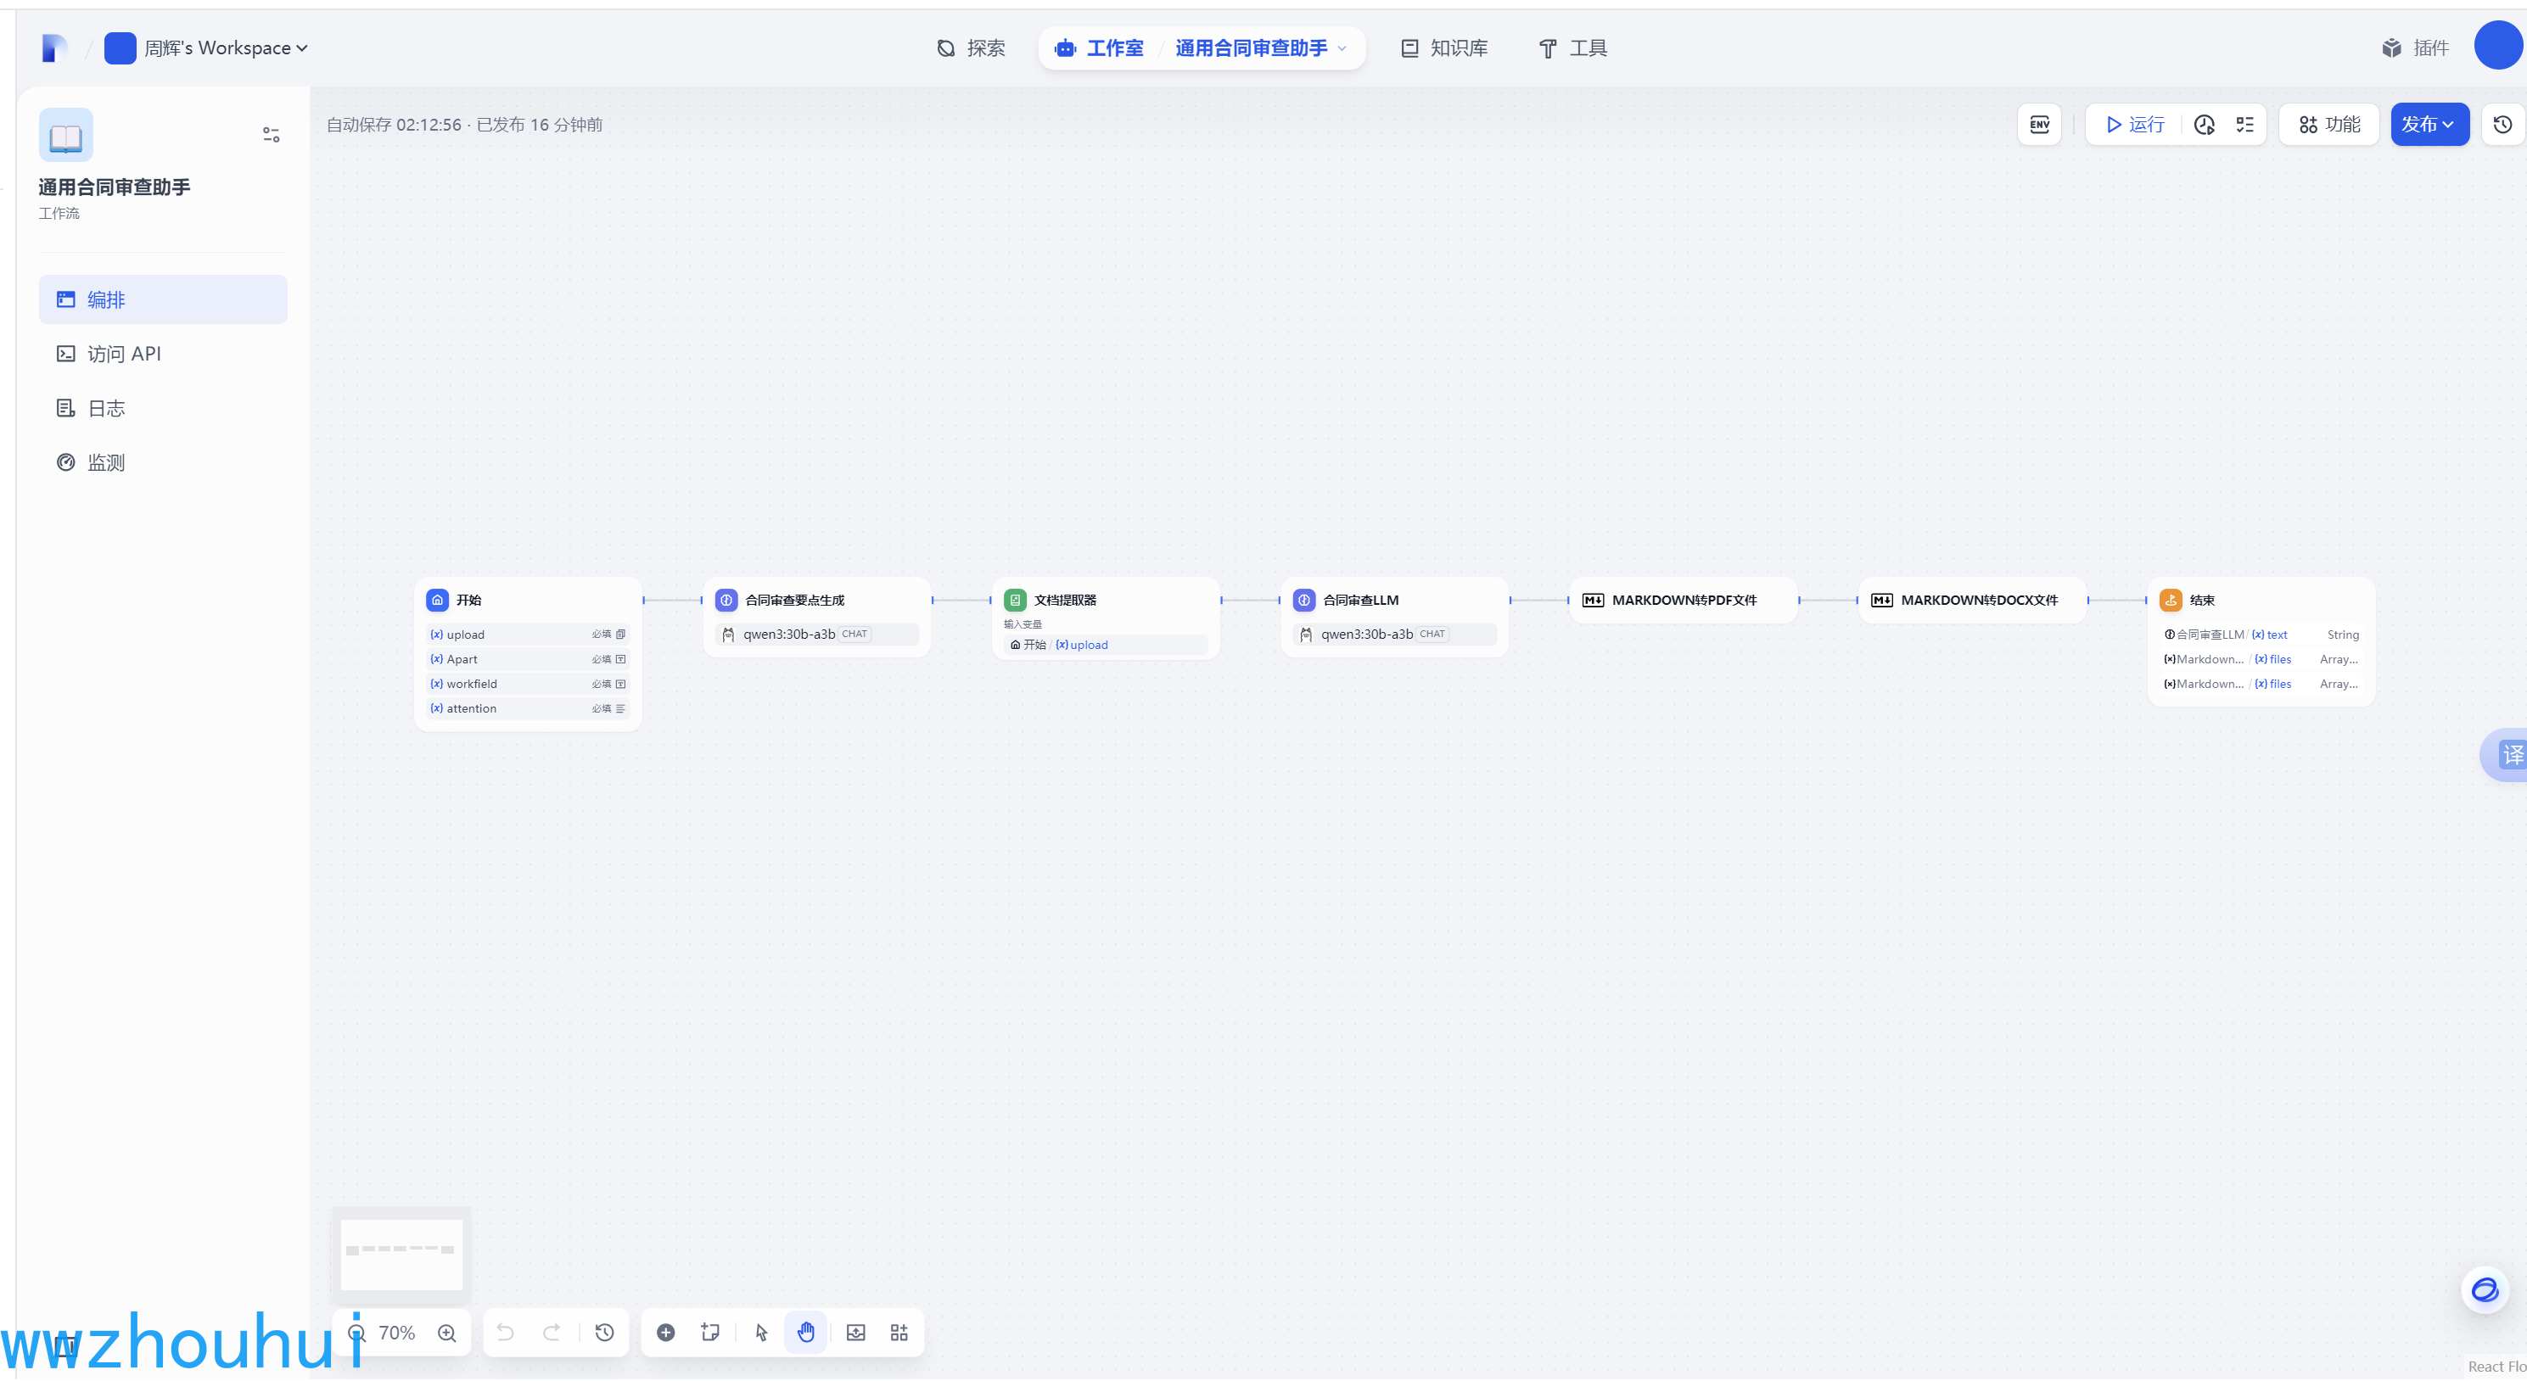Viewport: 2527px width, 1381px height.
Task: Click the export image icon in bottom toolbar
Action: pos(855,1332)
